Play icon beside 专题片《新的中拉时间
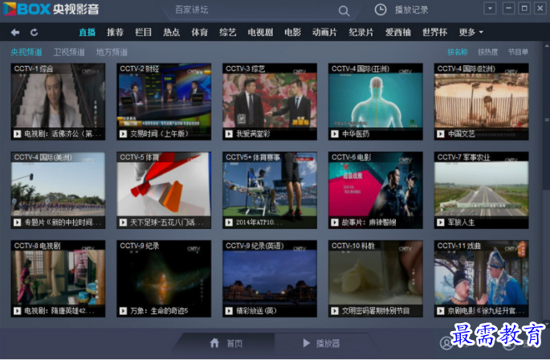Image resolution: width=550 pixels, height=360 pixels. pyautogui.click(x=17, y=223)
